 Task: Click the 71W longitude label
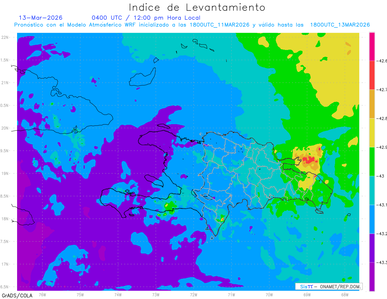[231, 295]
